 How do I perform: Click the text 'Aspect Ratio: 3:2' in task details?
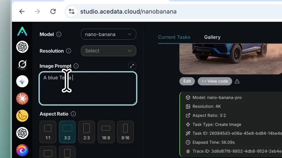click(209, 115)
